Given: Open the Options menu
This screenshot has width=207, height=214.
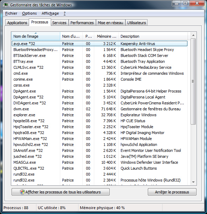Looking at the screenshot, I should coord(29,13).
